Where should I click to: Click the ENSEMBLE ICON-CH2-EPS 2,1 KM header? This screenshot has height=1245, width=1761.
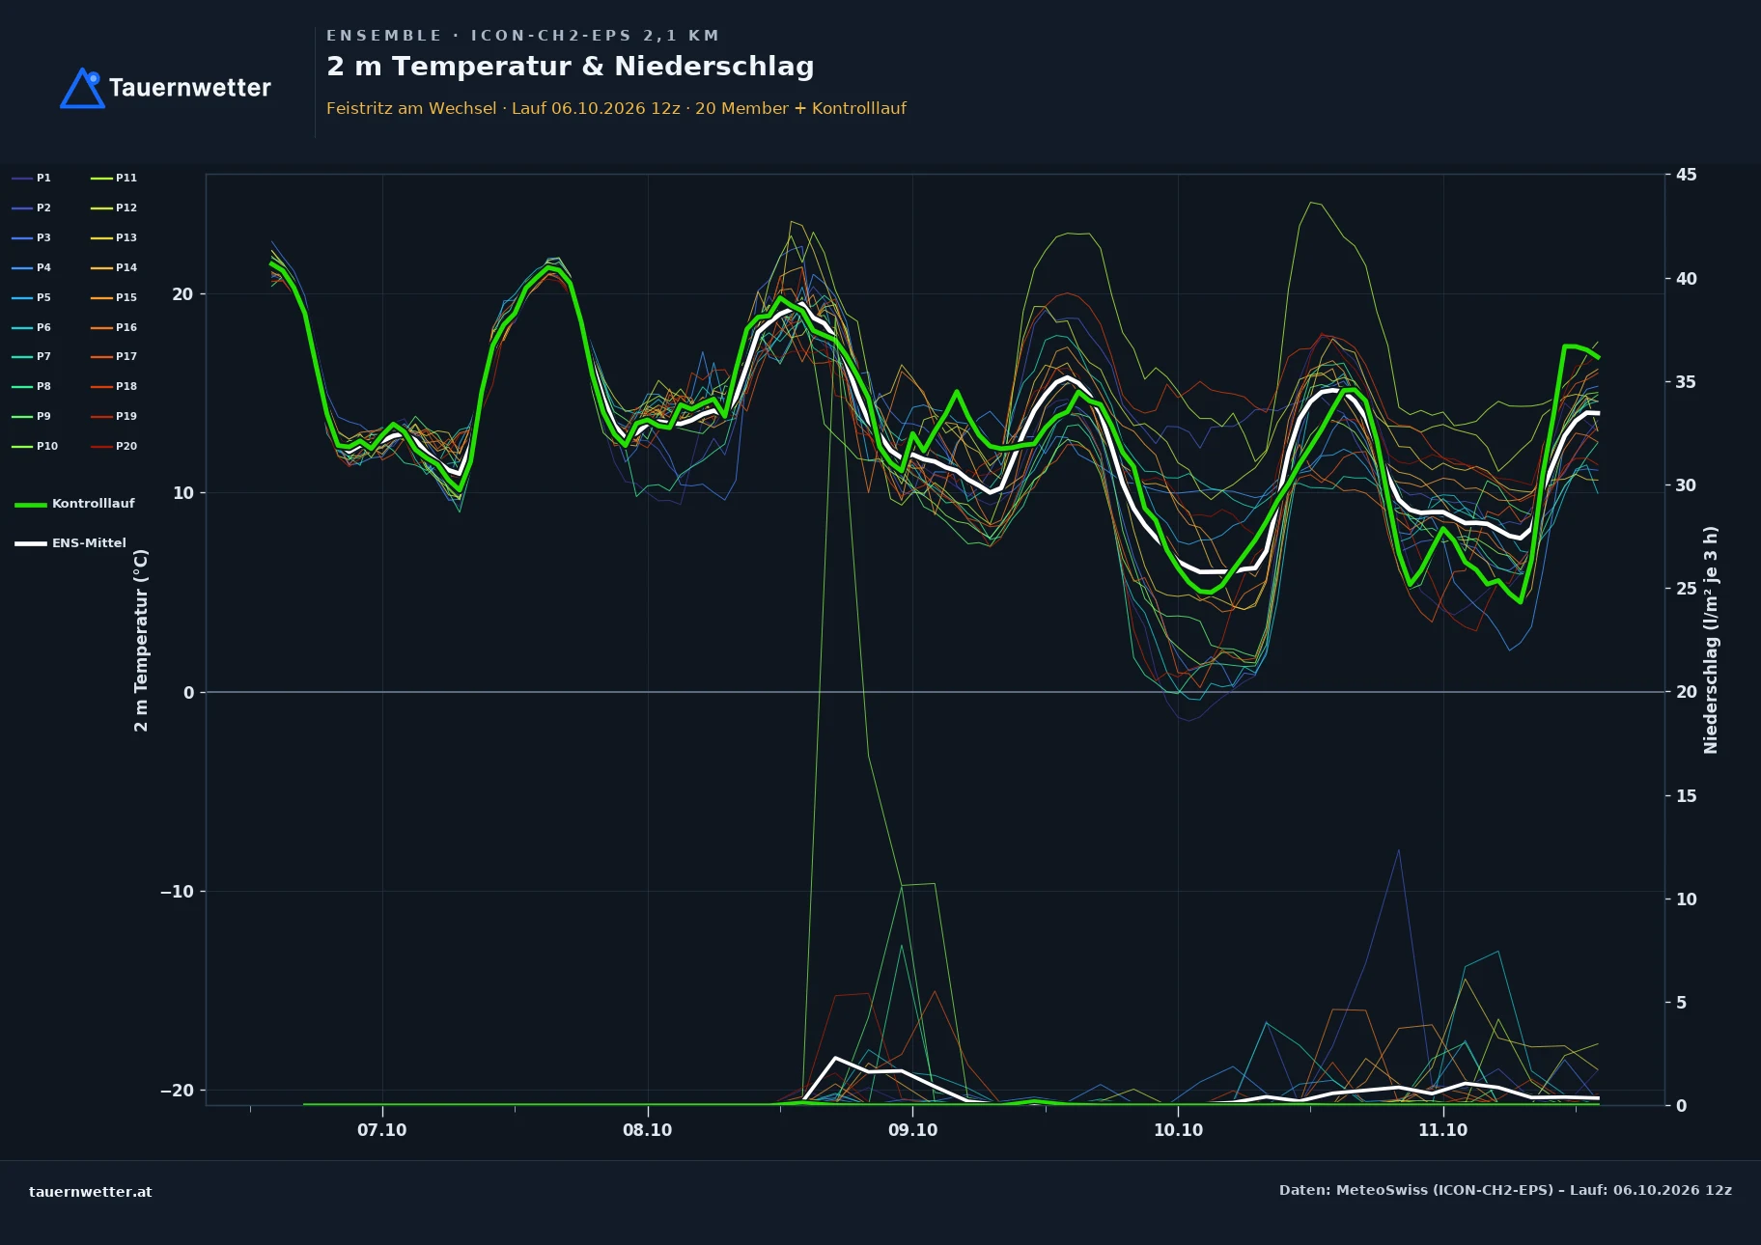(x=522, y=36)
